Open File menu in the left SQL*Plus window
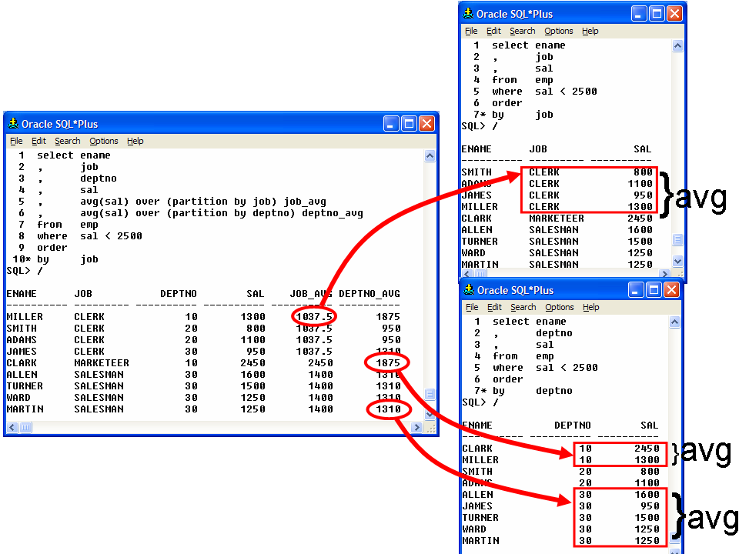Screen dimensions: 739x554 click(x=16, y=141)
